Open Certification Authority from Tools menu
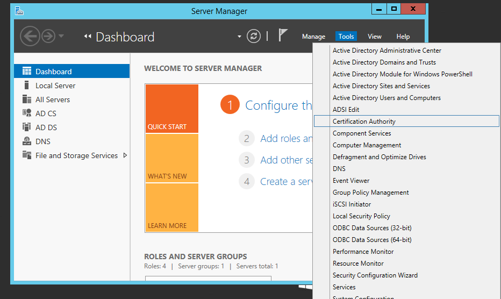The width and height of the screenshot is (501, 299). point(406,121)
